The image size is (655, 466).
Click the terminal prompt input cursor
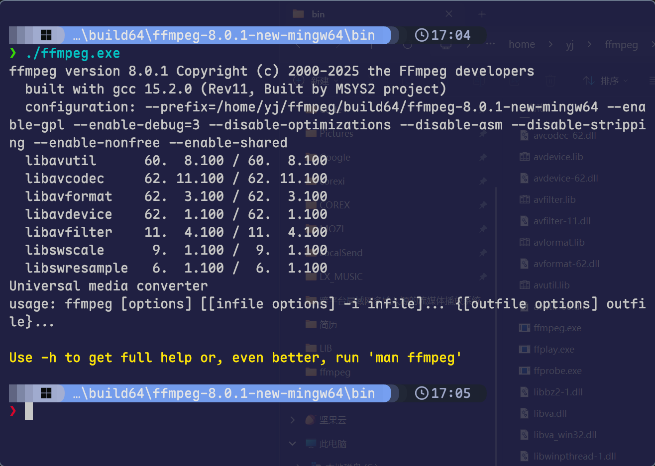[29, 411]
